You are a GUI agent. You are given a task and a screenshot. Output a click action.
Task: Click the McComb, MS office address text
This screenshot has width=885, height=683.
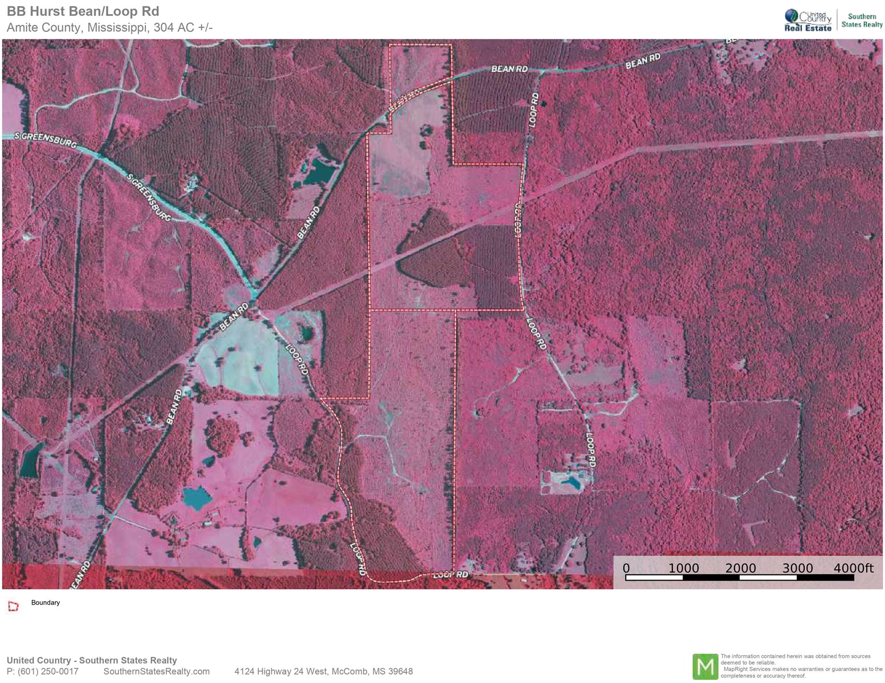(x=323, y=672)
